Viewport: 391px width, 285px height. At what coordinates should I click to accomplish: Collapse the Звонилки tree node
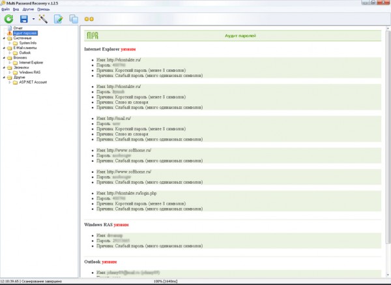[x=4, y=67]
